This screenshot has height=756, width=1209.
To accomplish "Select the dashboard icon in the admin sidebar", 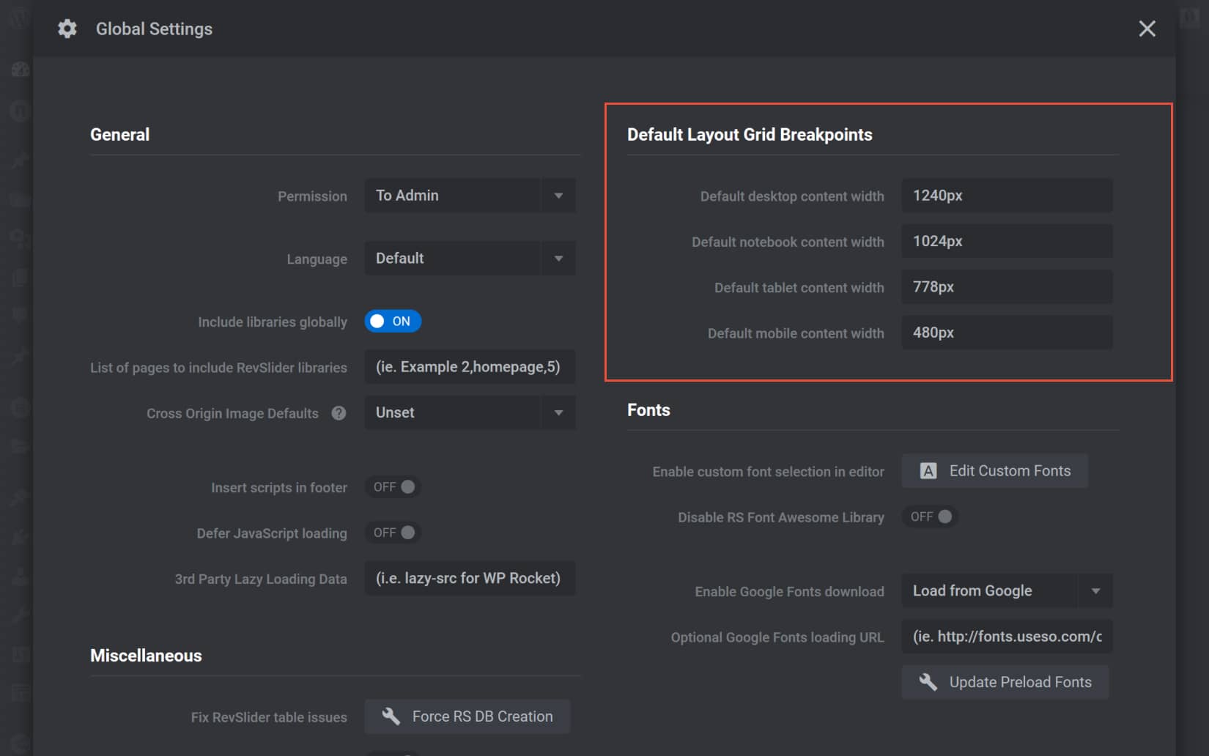I will (x=20, y=68).
